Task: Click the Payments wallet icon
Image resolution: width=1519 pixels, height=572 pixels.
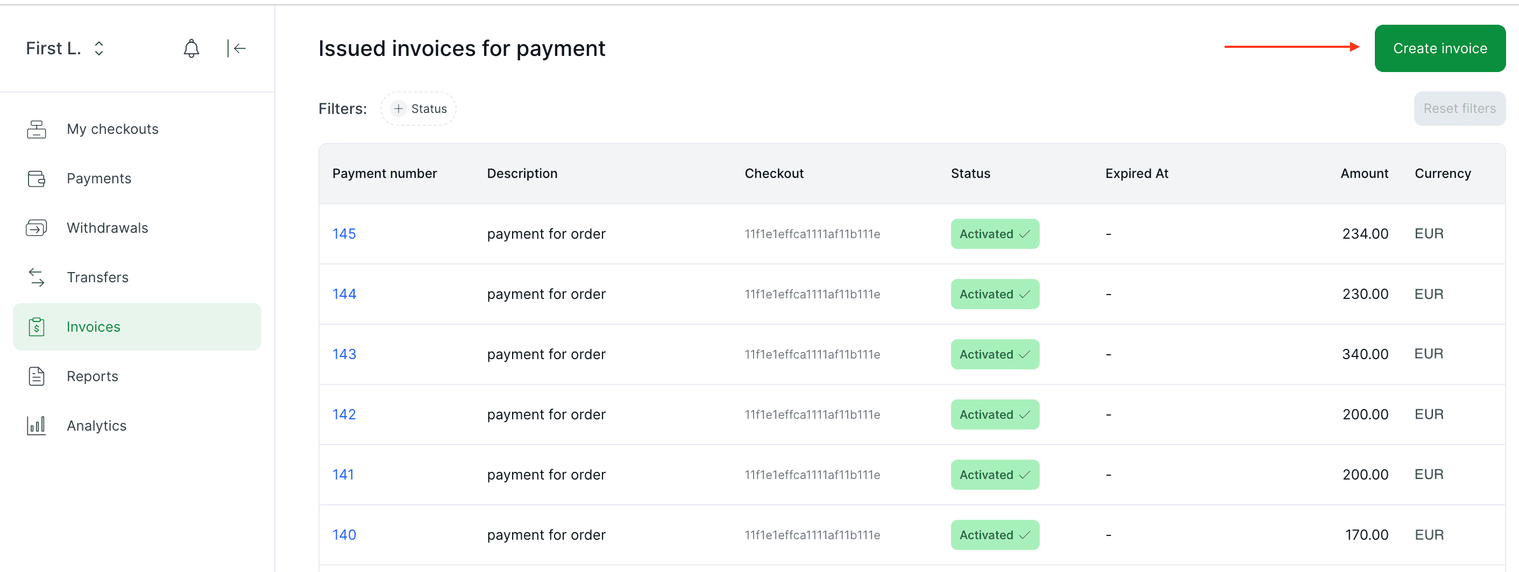Action: coord(37,178)
